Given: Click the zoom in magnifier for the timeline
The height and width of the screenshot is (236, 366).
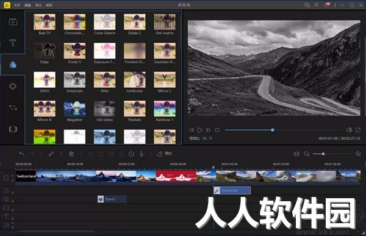Looking at the screenshot, I should [358, 154].
